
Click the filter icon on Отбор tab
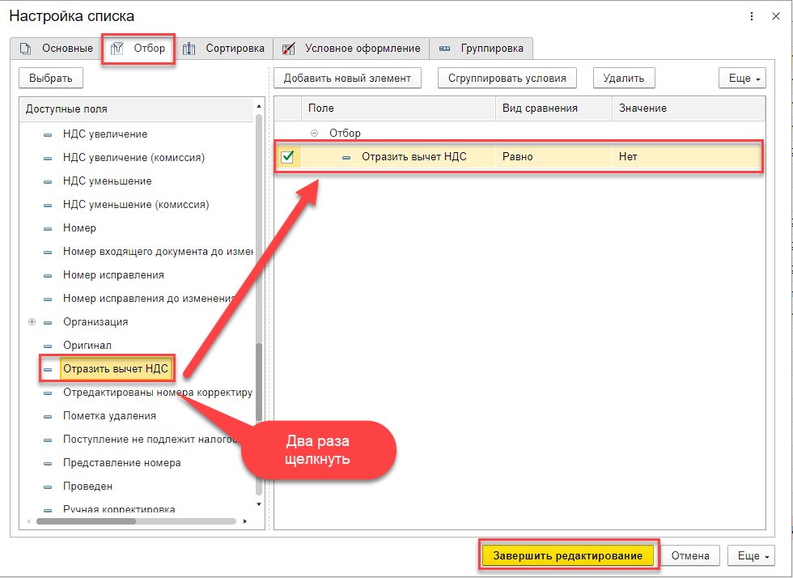[x=117, y=49]
